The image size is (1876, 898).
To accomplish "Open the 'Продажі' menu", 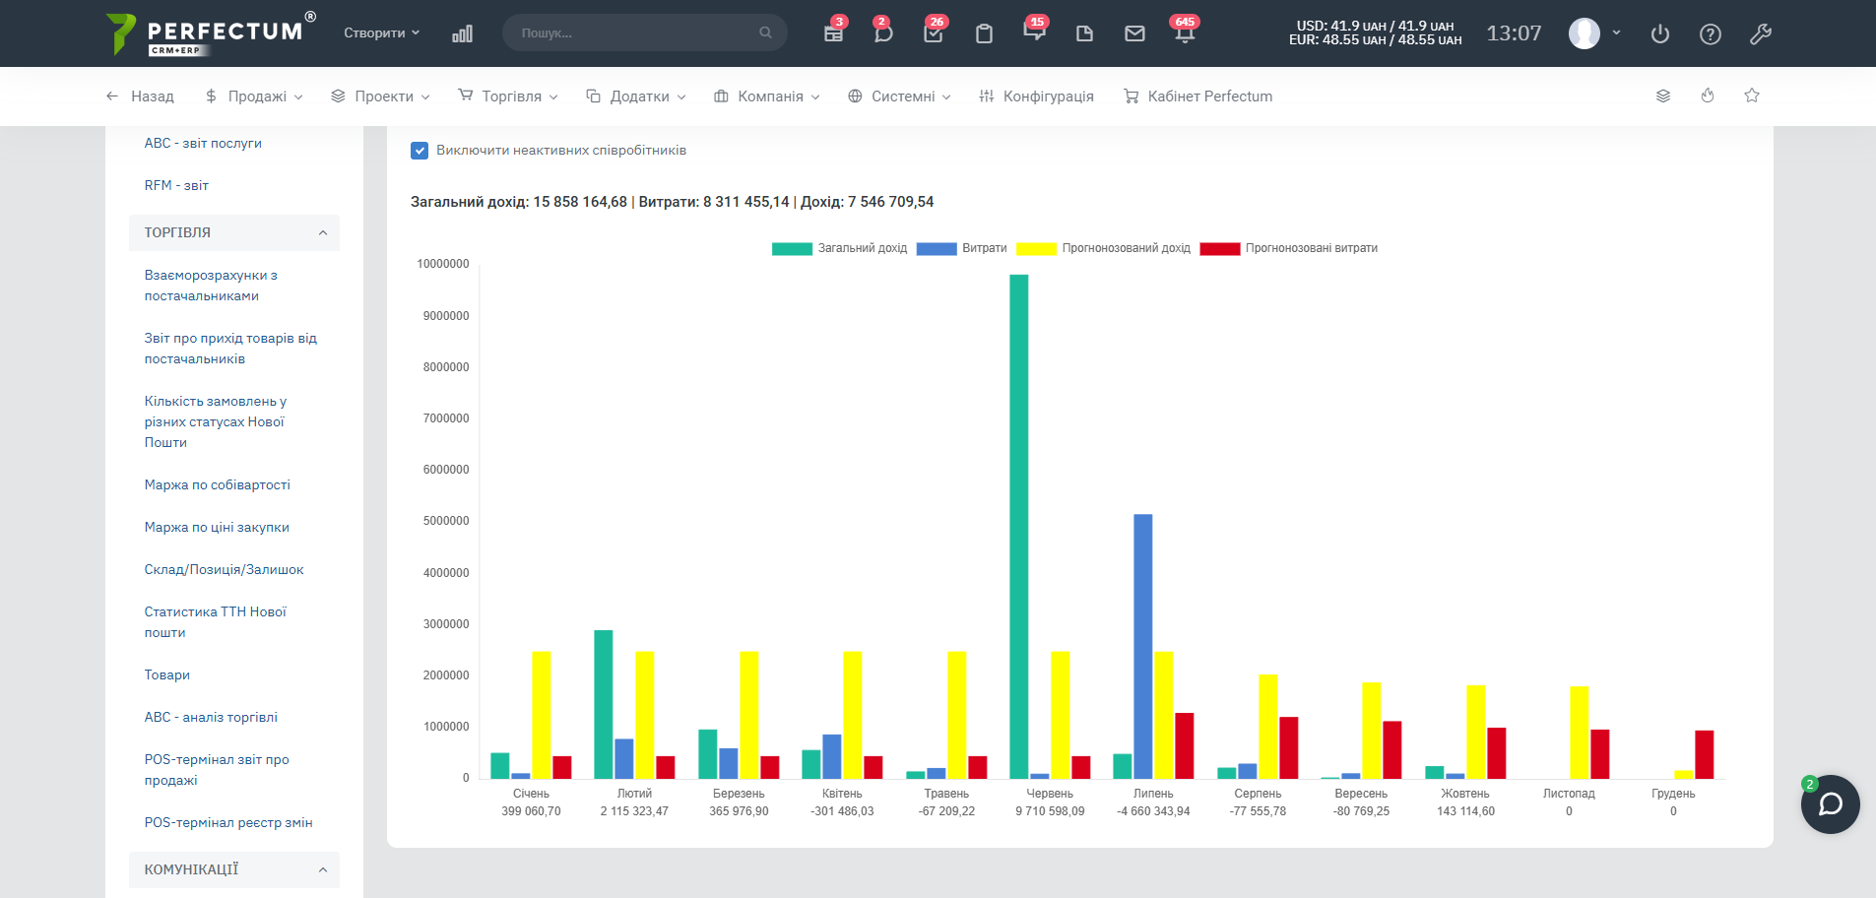I will [x=254, y=96].
